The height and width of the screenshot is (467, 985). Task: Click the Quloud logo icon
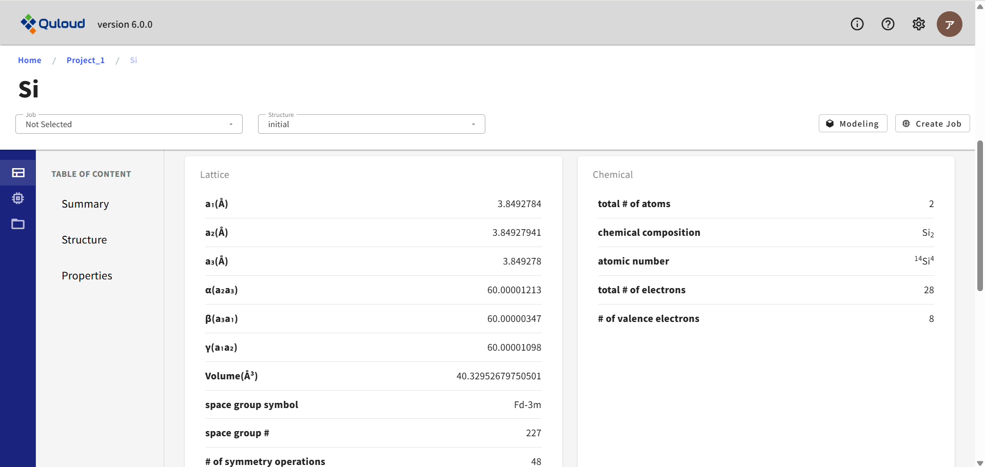tap(28, 24)
